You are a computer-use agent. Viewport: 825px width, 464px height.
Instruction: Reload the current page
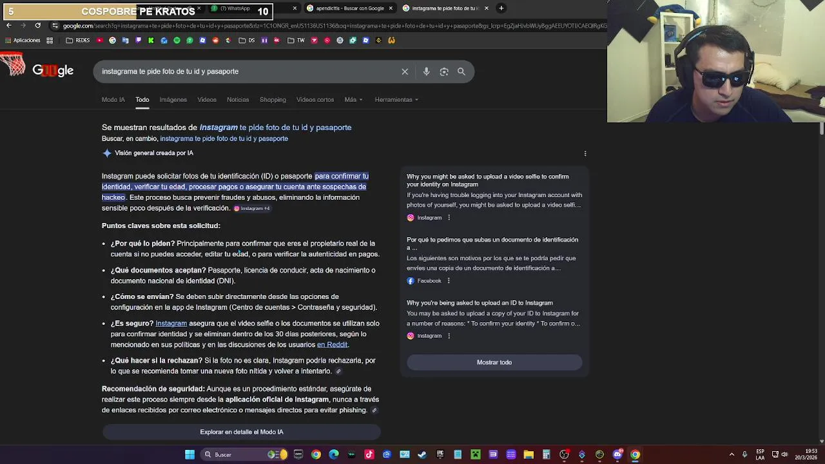point(37,25)
